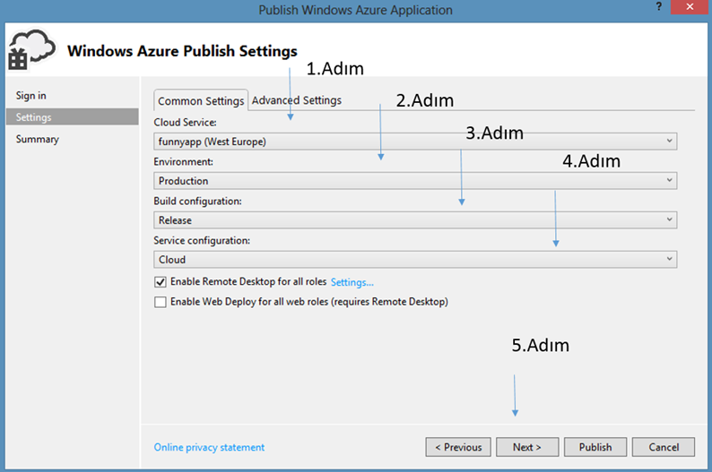Open the Service configuration dropdown showing Cloud
The image size is (712, 472).
point(415,260)
